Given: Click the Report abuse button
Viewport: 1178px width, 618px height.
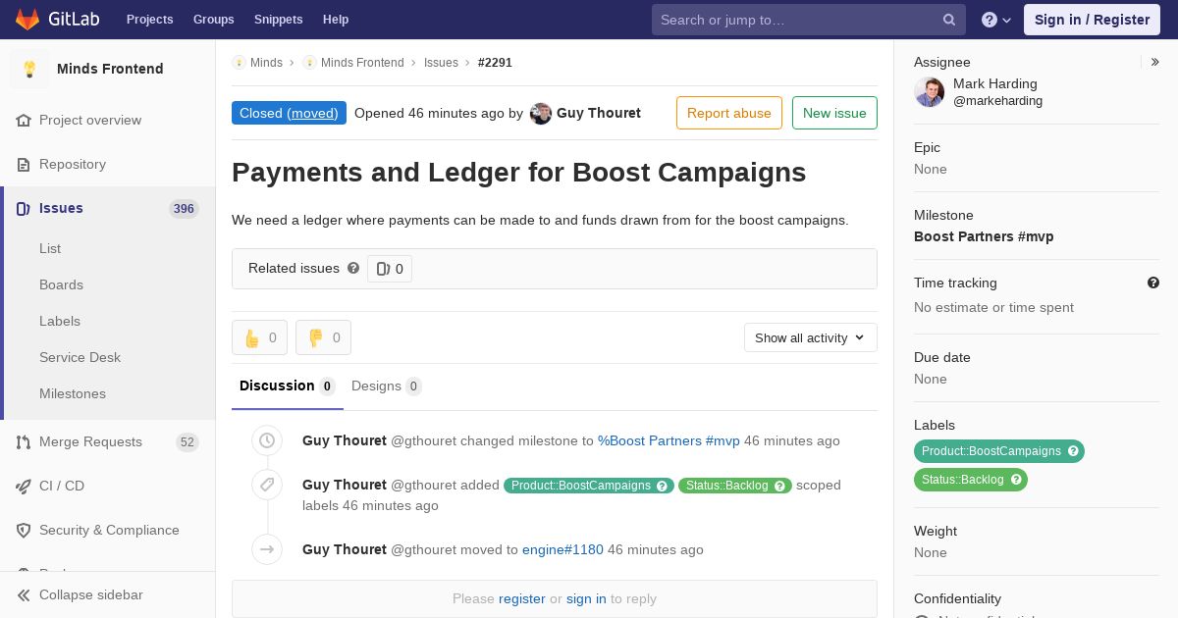Looking at the screenshot, I should 729,113.
